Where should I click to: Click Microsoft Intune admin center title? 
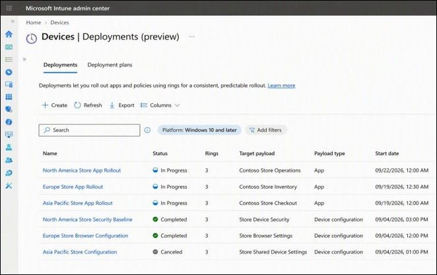point(67,9)
